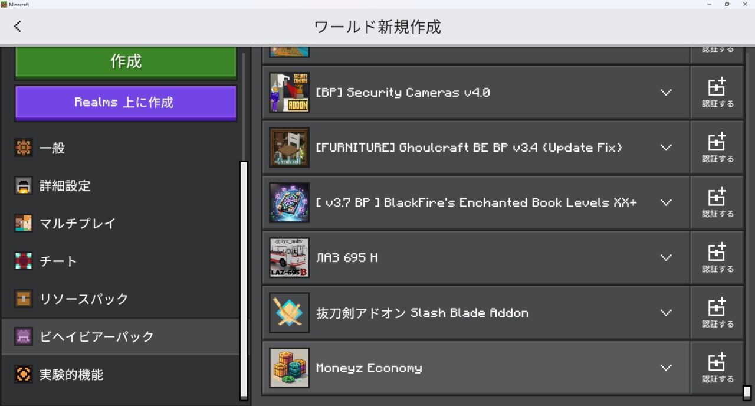The image size is (755, 406).
Task: Click the 抜刀剣アドオン Slash Blade Addon title
Action: [x=422, y=313]
